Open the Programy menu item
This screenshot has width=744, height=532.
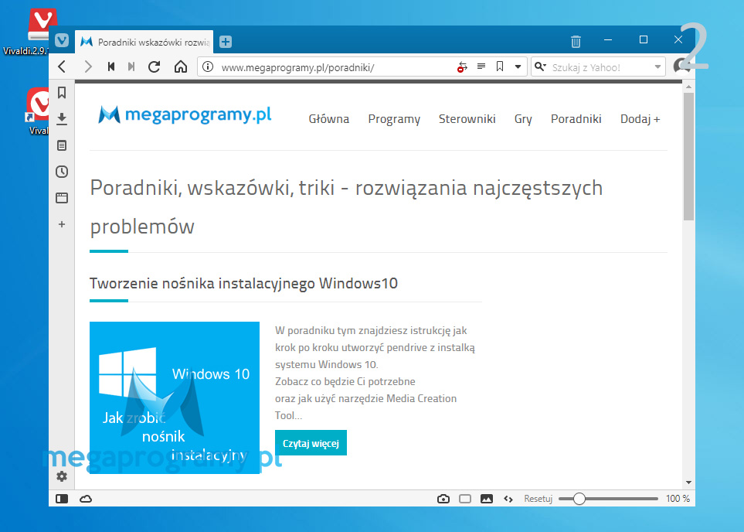(x=394, y=119)
